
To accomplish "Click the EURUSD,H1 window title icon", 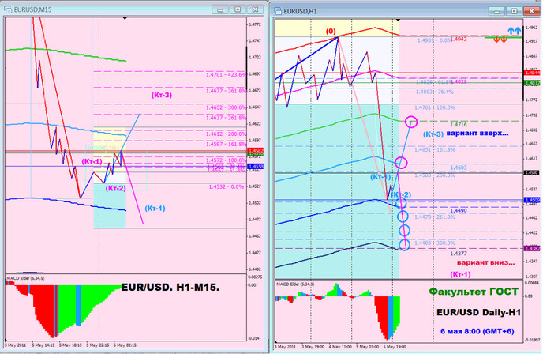I will click(278, 11).
